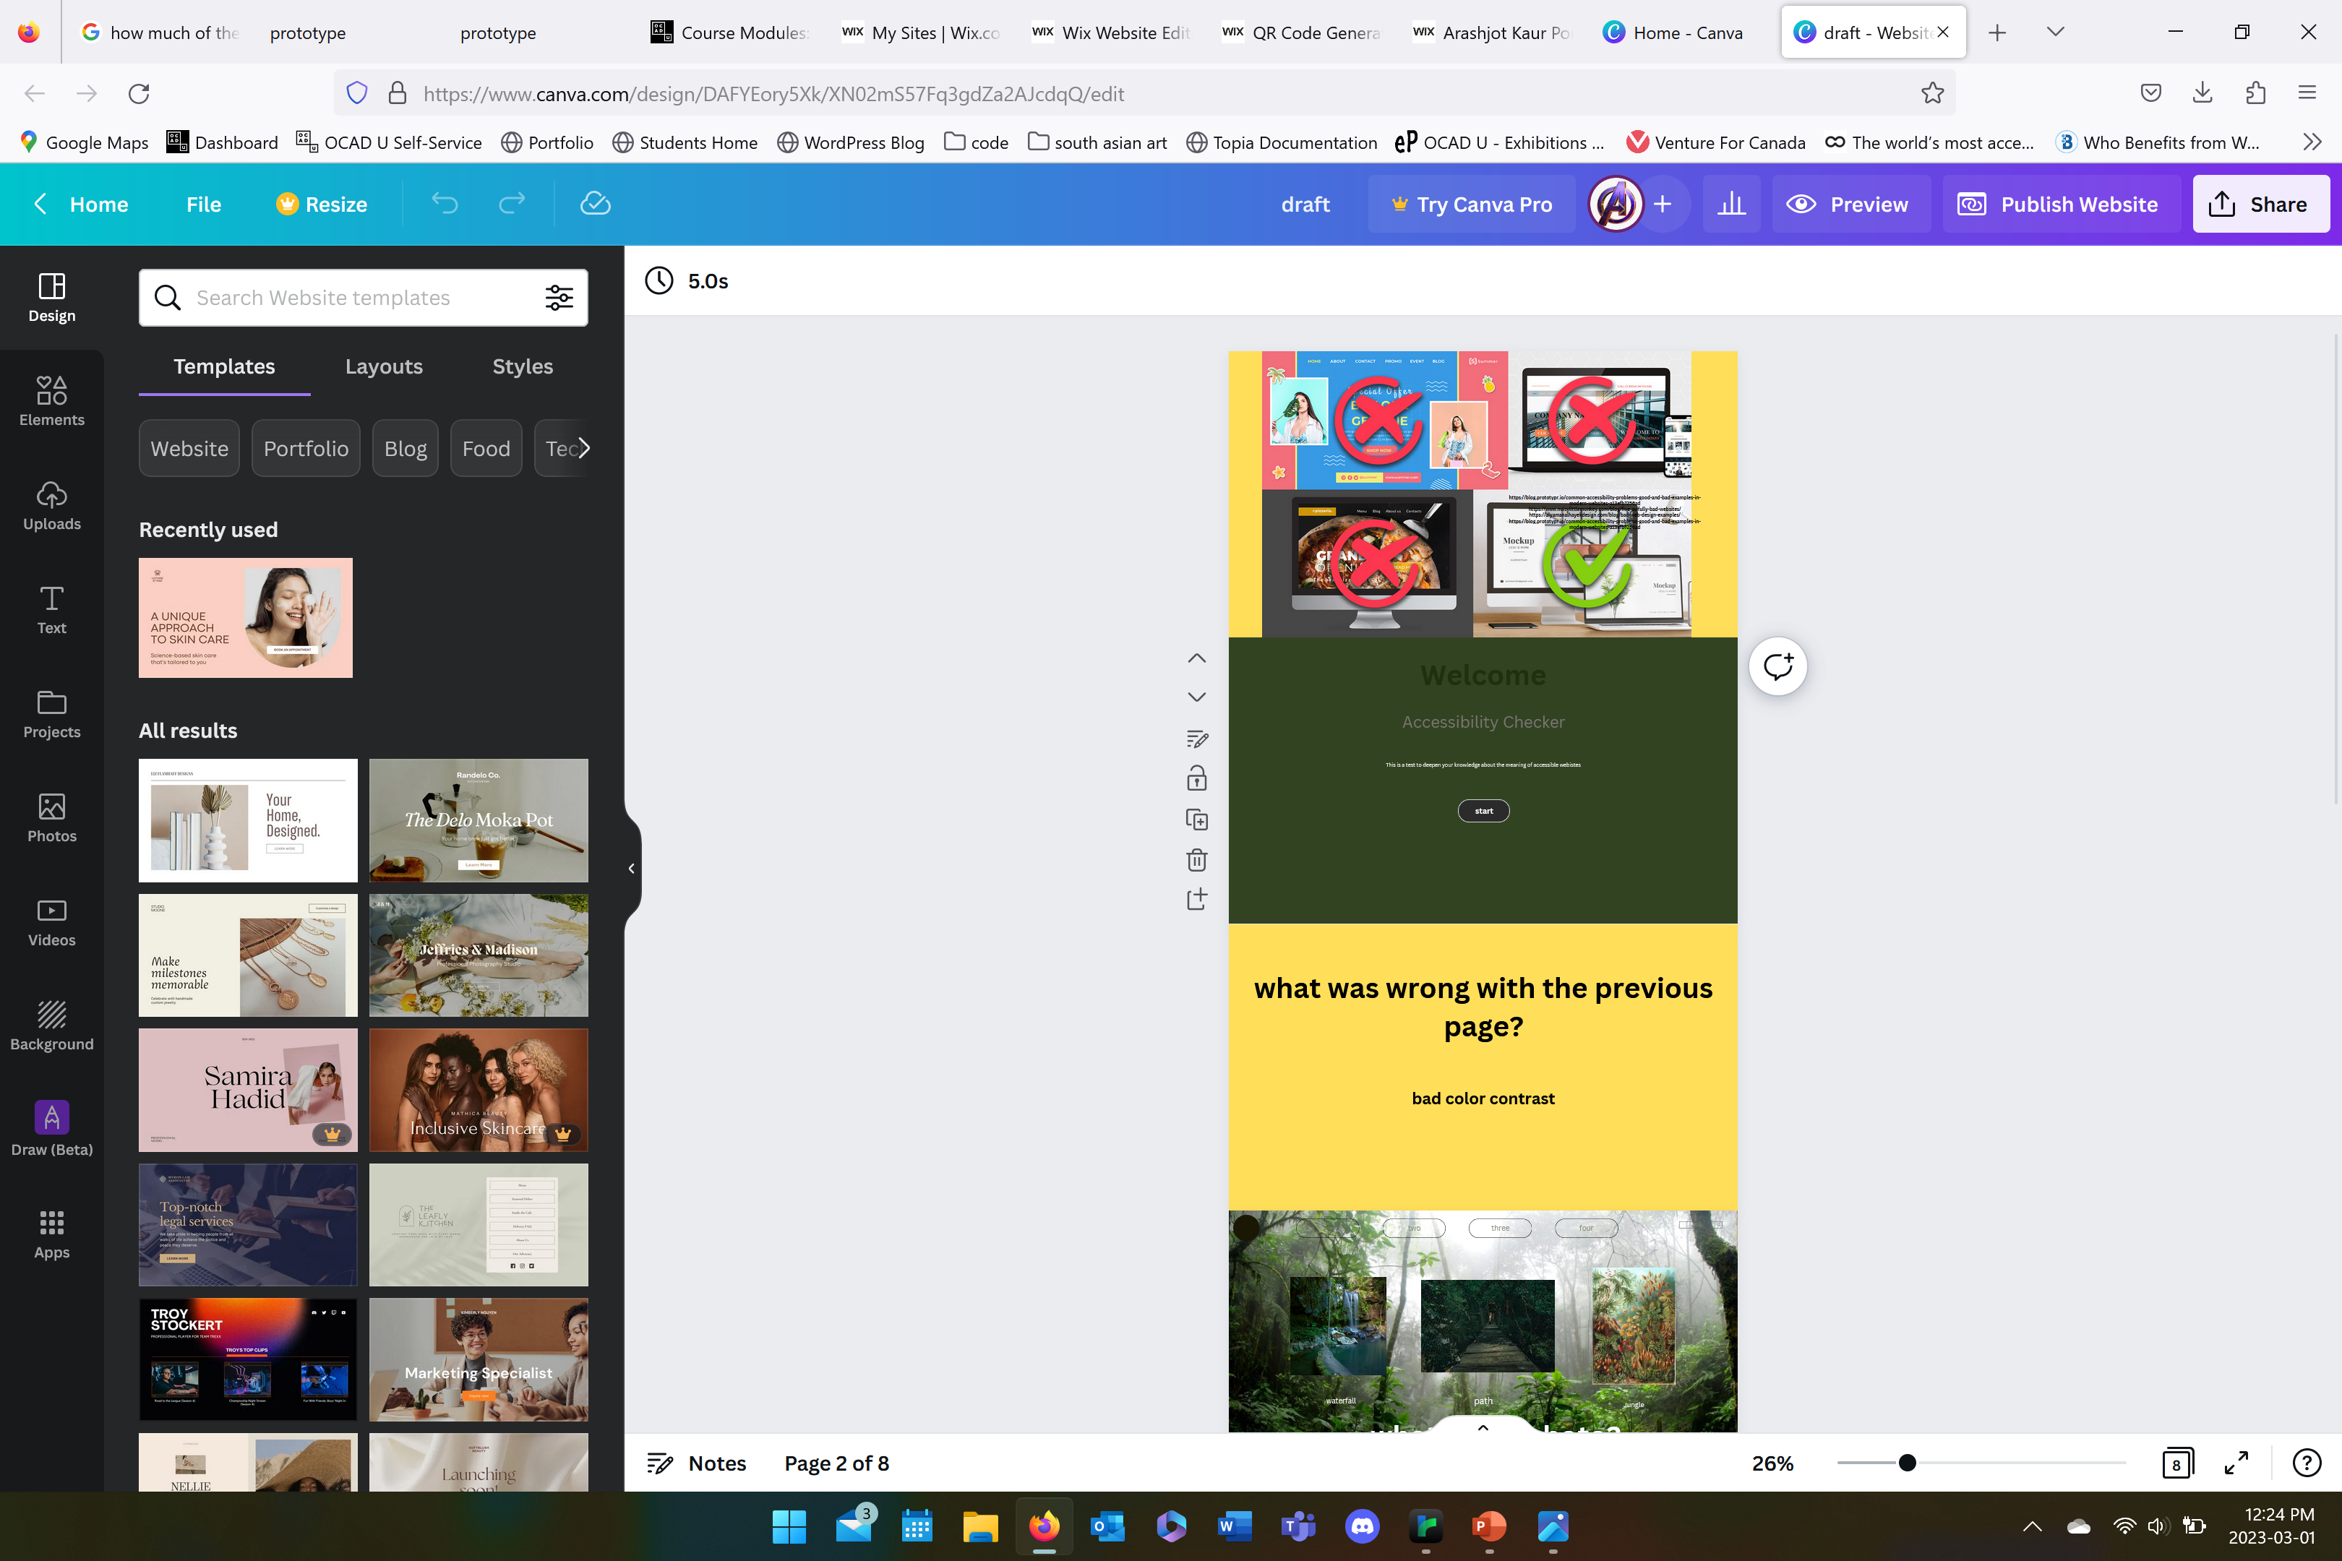Screen dimensions: 2342x1561
Task: Click the add comment bubble icon
Action: (1777, 666)
